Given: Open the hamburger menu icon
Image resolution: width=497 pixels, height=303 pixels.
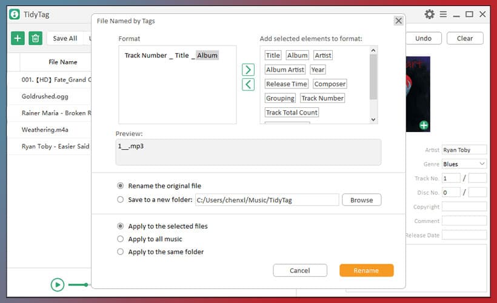Looking at the screenshot, I should pyautogui.click(x=443, y=15).
